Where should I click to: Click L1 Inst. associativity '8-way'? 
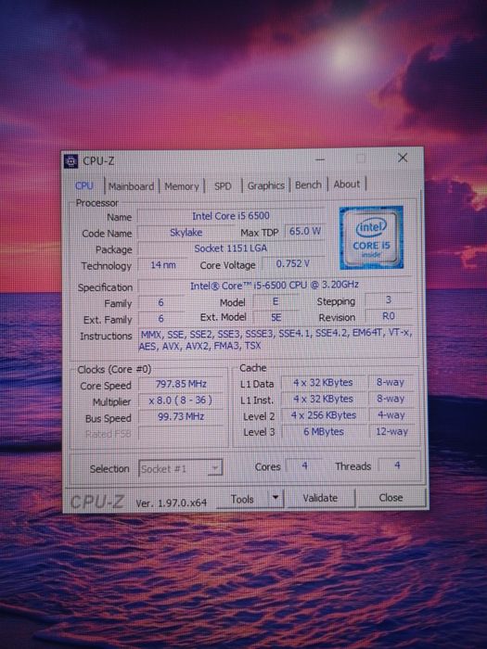391,399
